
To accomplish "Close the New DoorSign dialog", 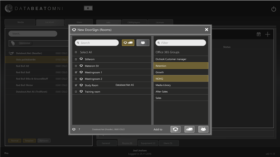I will tap(206, 30).
